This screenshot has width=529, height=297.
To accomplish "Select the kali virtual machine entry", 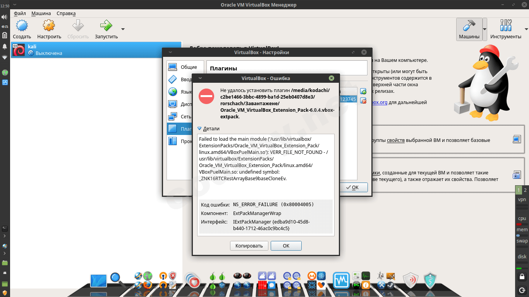I will (x=96, y=50).
